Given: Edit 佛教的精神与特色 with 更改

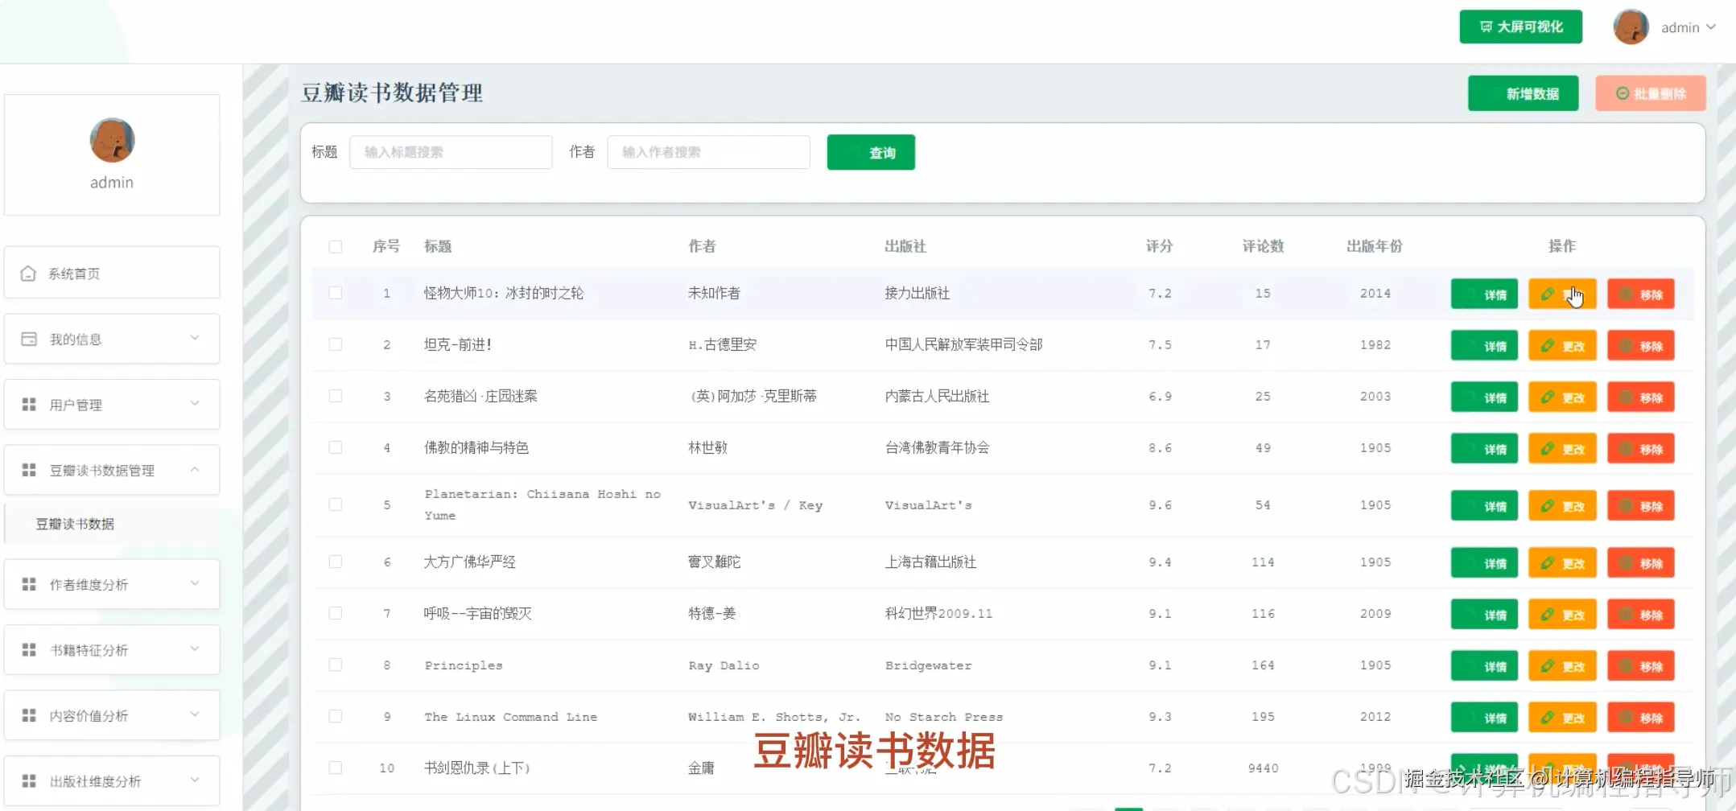Looking at the screenshot, I should point(1562,448).
